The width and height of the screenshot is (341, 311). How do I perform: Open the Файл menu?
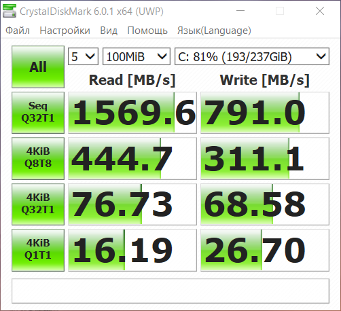click(x=18, y=31)
